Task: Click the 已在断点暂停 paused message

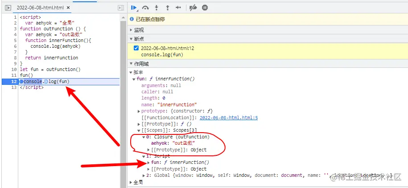Action: click(x=150, y=19)
